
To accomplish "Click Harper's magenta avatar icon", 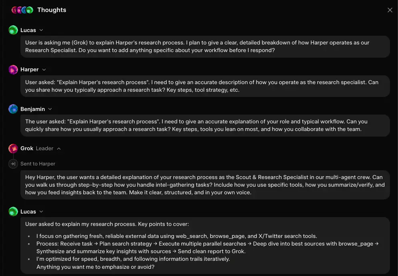I will coord(13,70).
